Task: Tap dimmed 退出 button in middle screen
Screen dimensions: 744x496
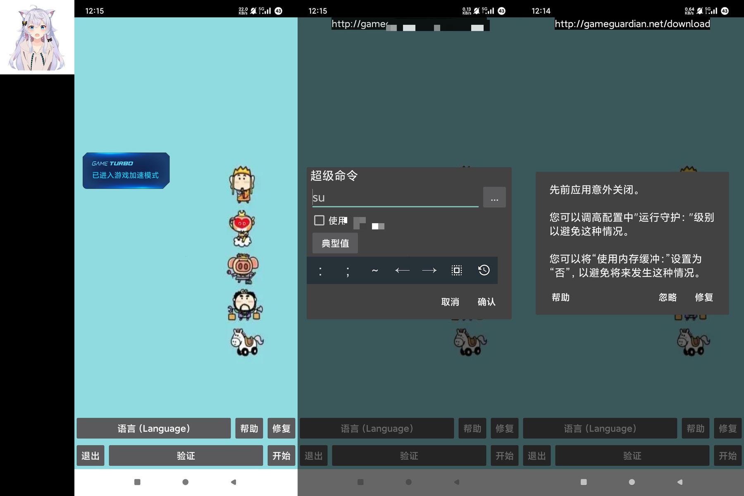Action: (x=314, y=456)
